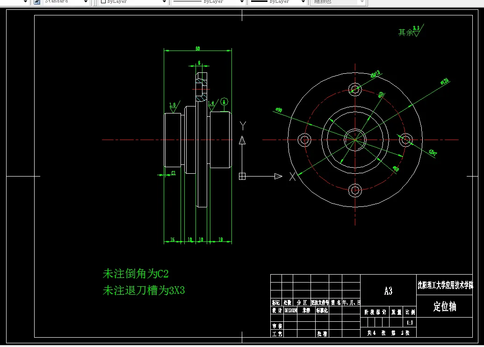Select the 批准 cell in title block
This screenshot has width=484, height=347.
coord(322,334)
